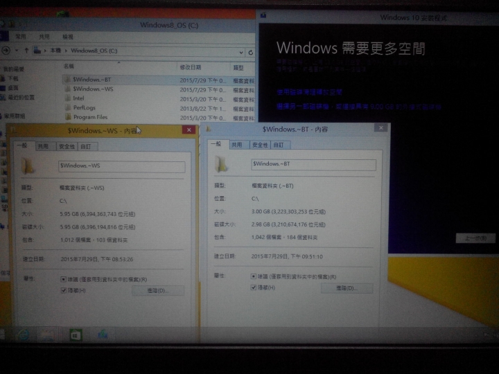Open 下載 in Explorer navigation pane
499x374 pixels.
13,78
